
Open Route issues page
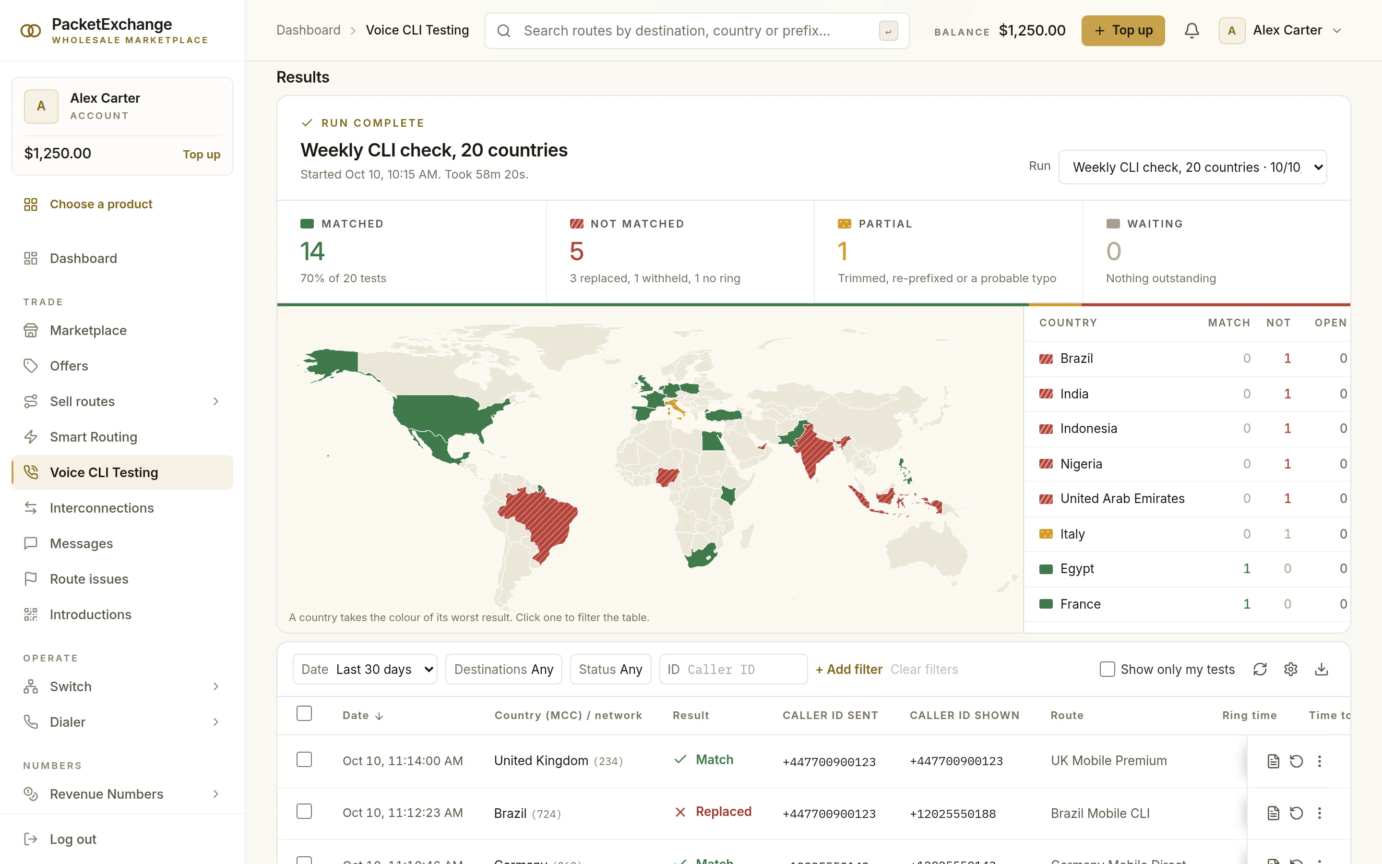(x=122, y=579)
